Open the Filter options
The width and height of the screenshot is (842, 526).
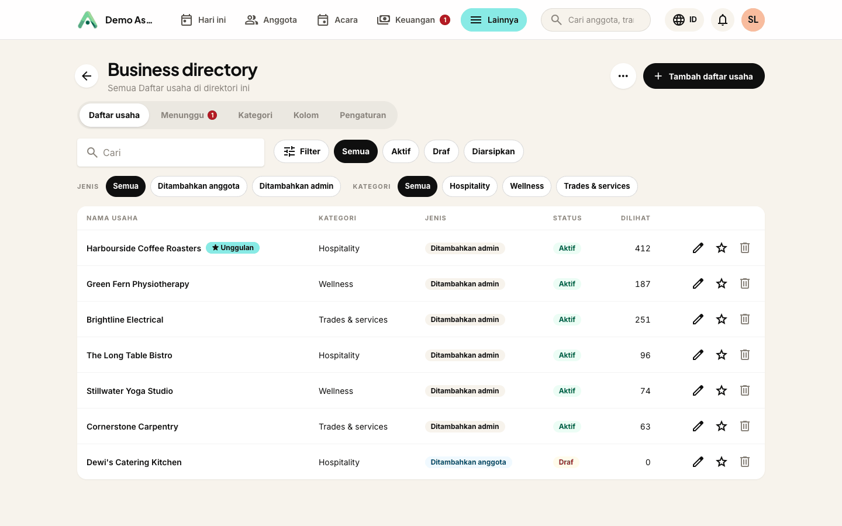click(302, 151)
